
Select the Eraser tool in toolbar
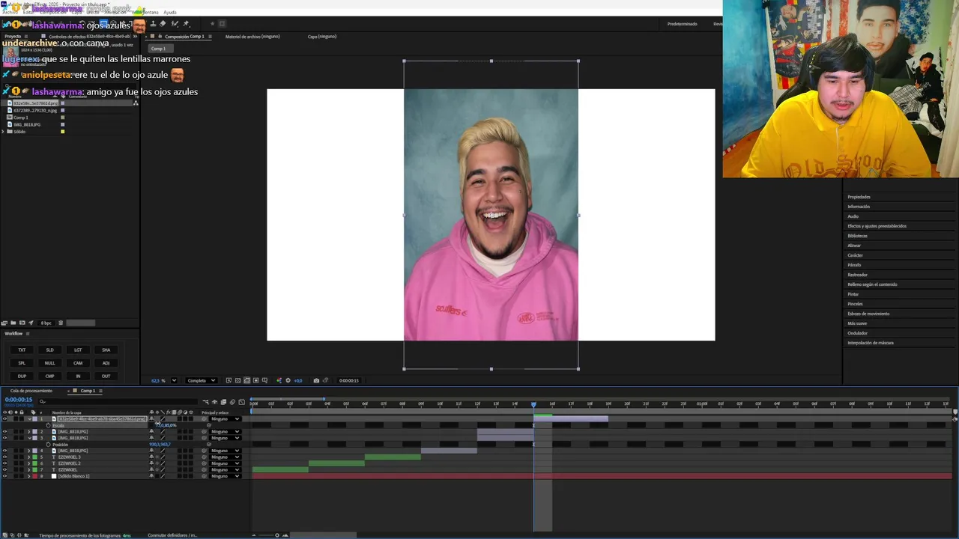pyautogui.click(x=163, y=24)
